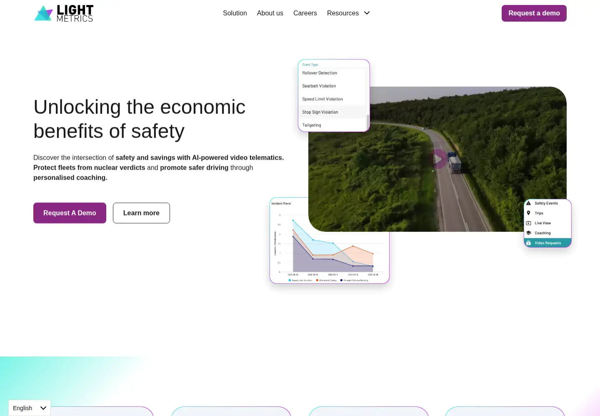Click the hero Request A Demo button
The height and width of the screenshot is (416, 600).
pos(70,213)
